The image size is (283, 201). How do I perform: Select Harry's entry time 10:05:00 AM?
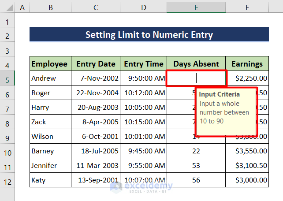(x=144, y=108)
